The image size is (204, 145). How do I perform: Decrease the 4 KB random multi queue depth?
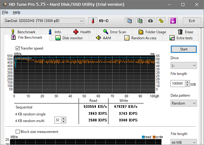pos(63,121)
